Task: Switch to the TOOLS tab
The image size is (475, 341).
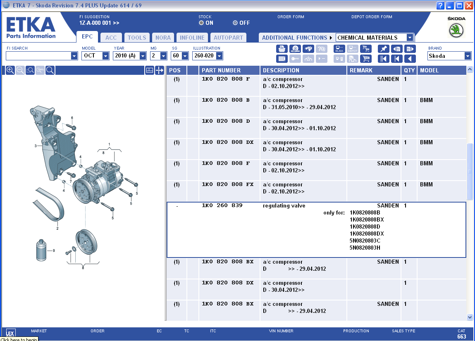Action: pos(137,38)
